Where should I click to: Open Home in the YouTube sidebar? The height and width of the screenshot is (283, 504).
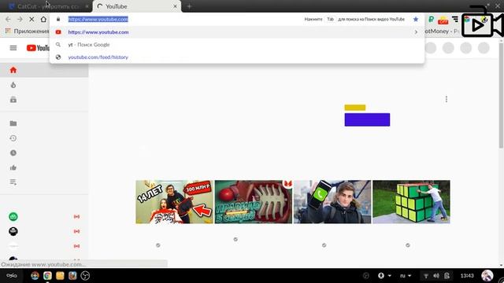click(x=13, y=70)
